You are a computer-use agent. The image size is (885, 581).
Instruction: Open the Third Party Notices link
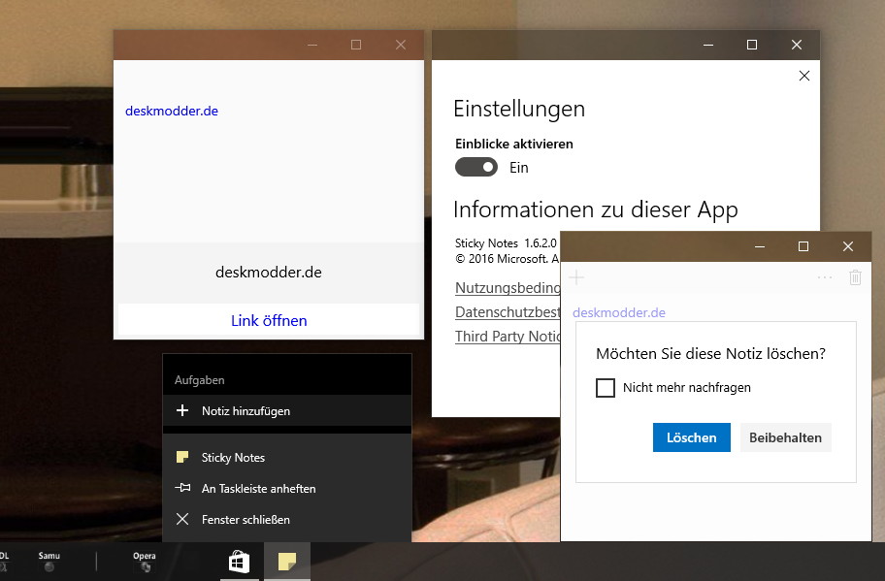(508, 337)
